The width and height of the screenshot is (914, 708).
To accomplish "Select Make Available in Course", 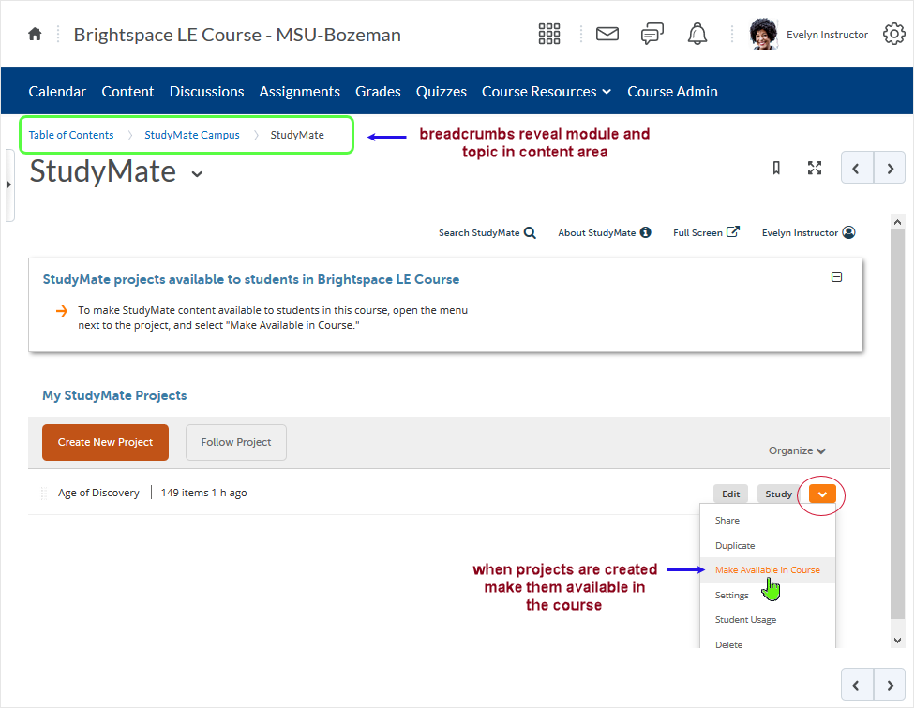I will [768, 570].
